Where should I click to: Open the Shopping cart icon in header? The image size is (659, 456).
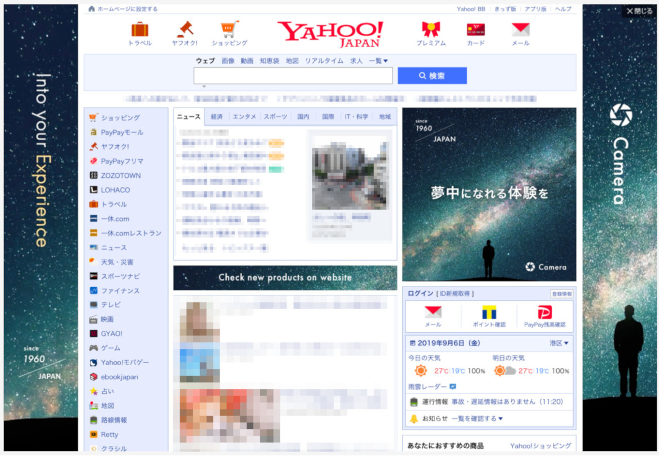coord(229,29)
